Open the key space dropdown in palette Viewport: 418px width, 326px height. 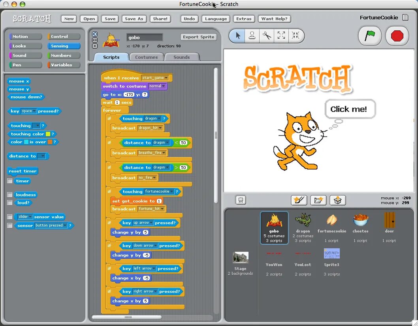tap(28, 111)
